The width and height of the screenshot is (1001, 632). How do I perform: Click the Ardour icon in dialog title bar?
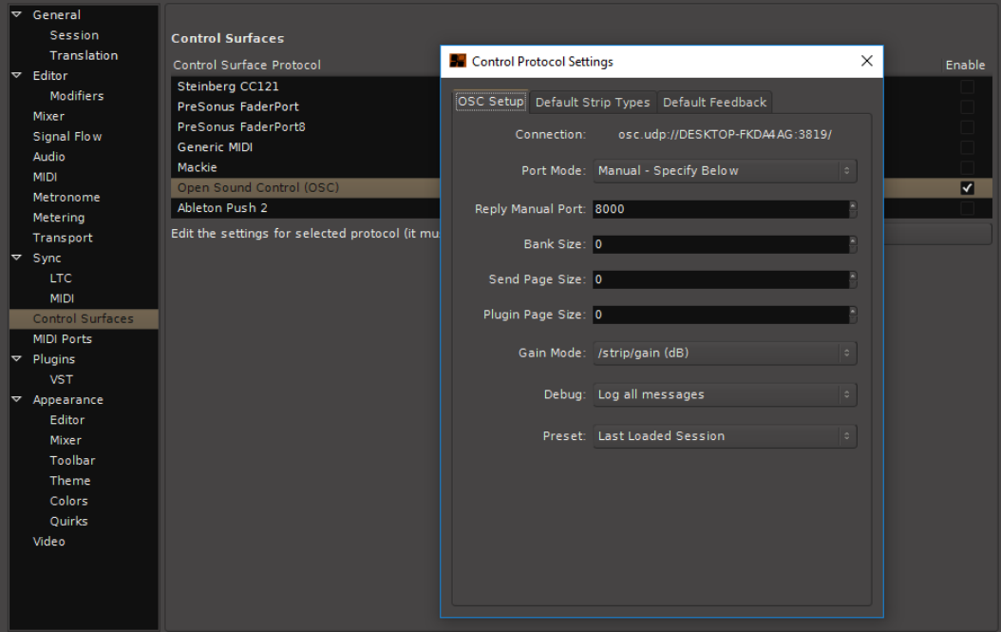pos(458,62)
